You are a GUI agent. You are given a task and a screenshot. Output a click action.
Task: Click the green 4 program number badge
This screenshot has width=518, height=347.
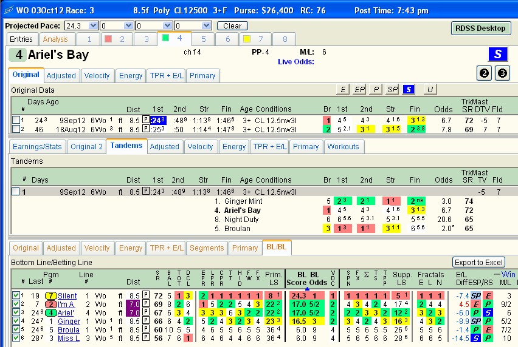tap(51, 312)
